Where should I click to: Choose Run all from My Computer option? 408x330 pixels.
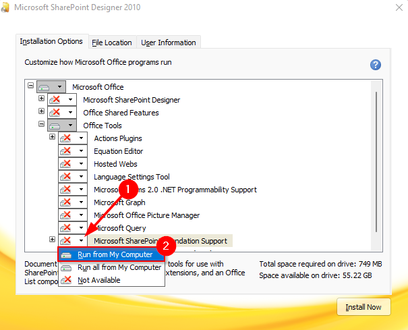[111, 267]
